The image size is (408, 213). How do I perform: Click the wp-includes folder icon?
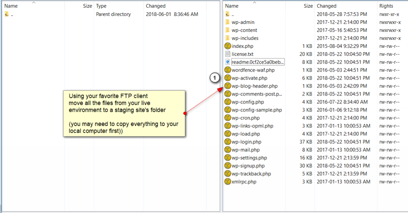[228, 38]
